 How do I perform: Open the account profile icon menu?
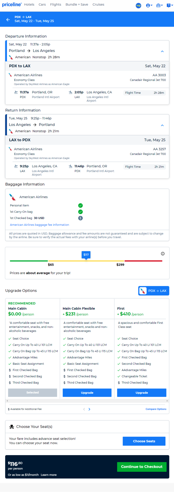(149, 5)
